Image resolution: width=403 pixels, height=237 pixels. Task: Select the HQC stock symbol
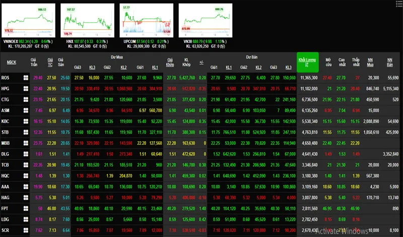[5, 176]
